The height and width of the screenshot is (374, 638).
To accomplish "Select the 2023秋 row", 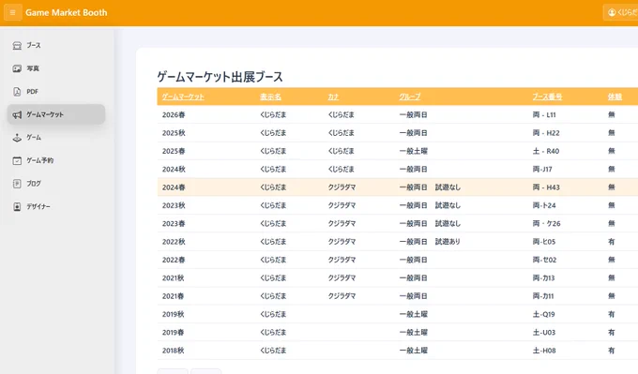I will (x=398, y=205).
